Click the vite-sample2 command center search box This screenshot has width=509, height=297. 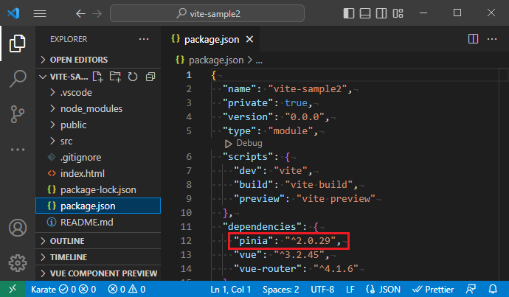pyautogui.click(x=207, y=13)
